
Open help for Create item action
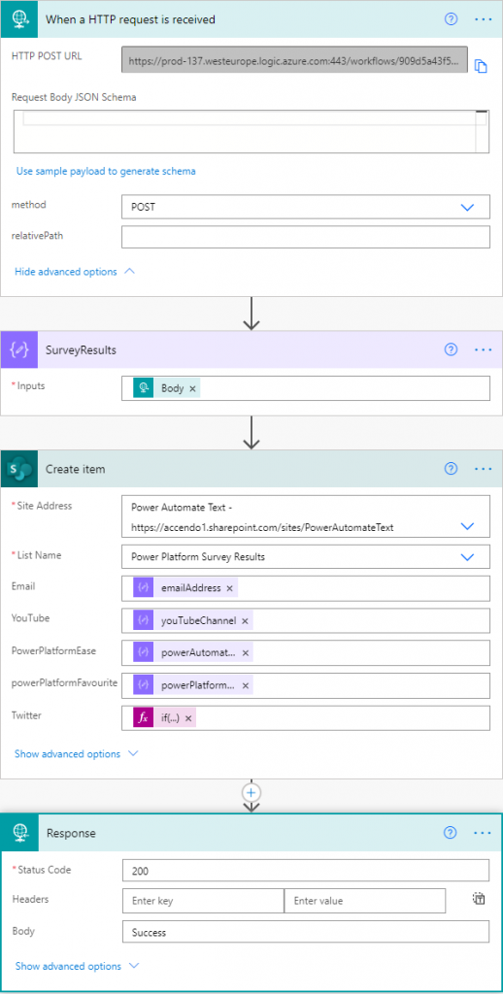point(451,469)
